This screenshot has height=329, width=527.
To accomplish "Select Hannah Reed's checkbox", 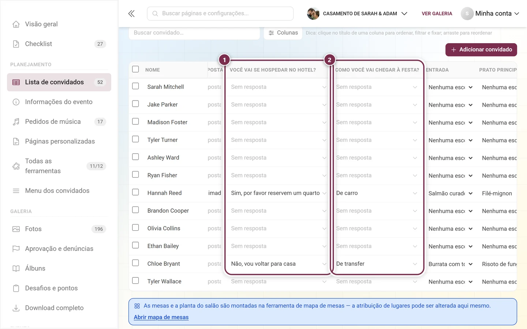I will pyautogui.click(x=135, y=192).
